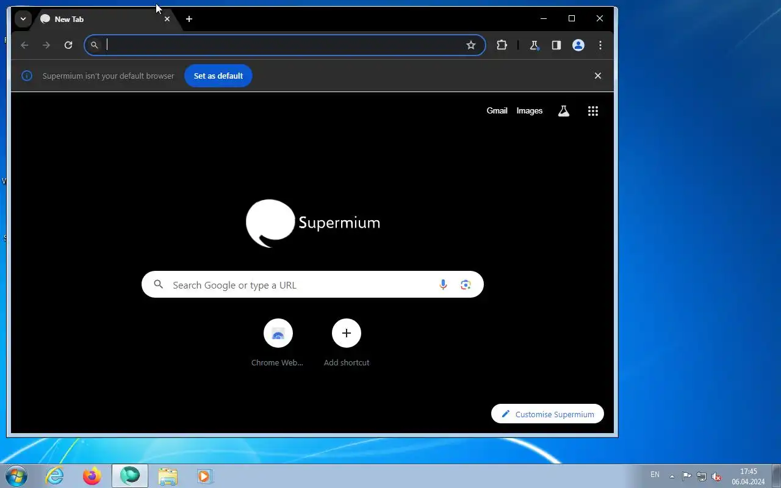
Task: Open Windows Media Player in taskbar
Action: coord(205,476)
